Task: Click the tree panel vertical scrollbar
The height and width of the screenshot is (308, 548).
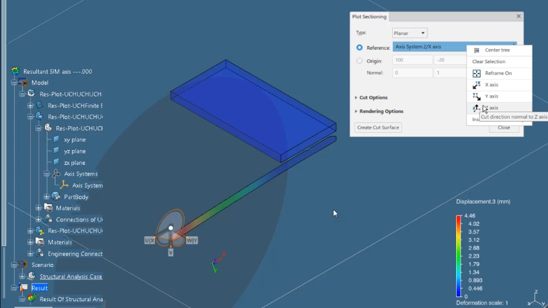Action: pyautogui.click(x=3, y=122)
